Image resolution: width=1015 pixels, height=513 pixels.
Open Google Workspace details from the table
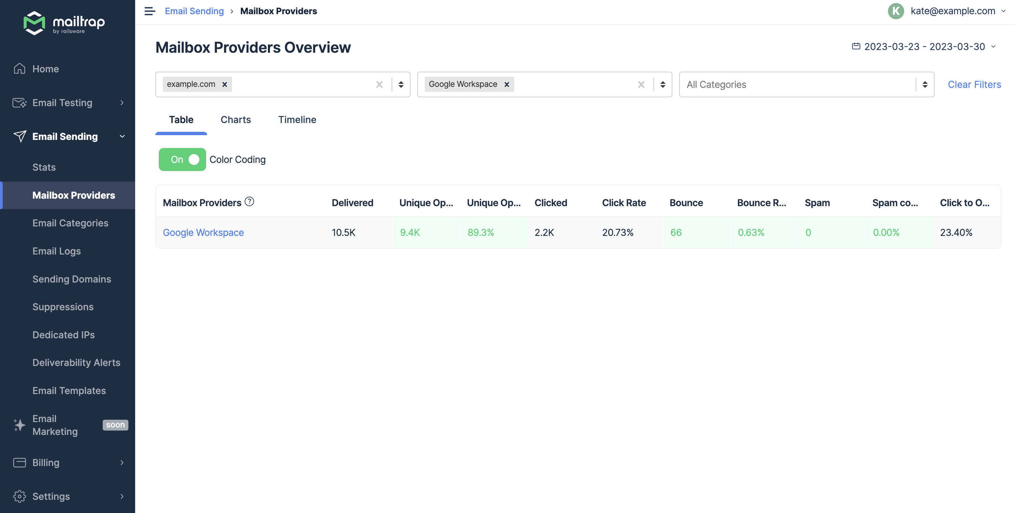(x=203, y=233)
